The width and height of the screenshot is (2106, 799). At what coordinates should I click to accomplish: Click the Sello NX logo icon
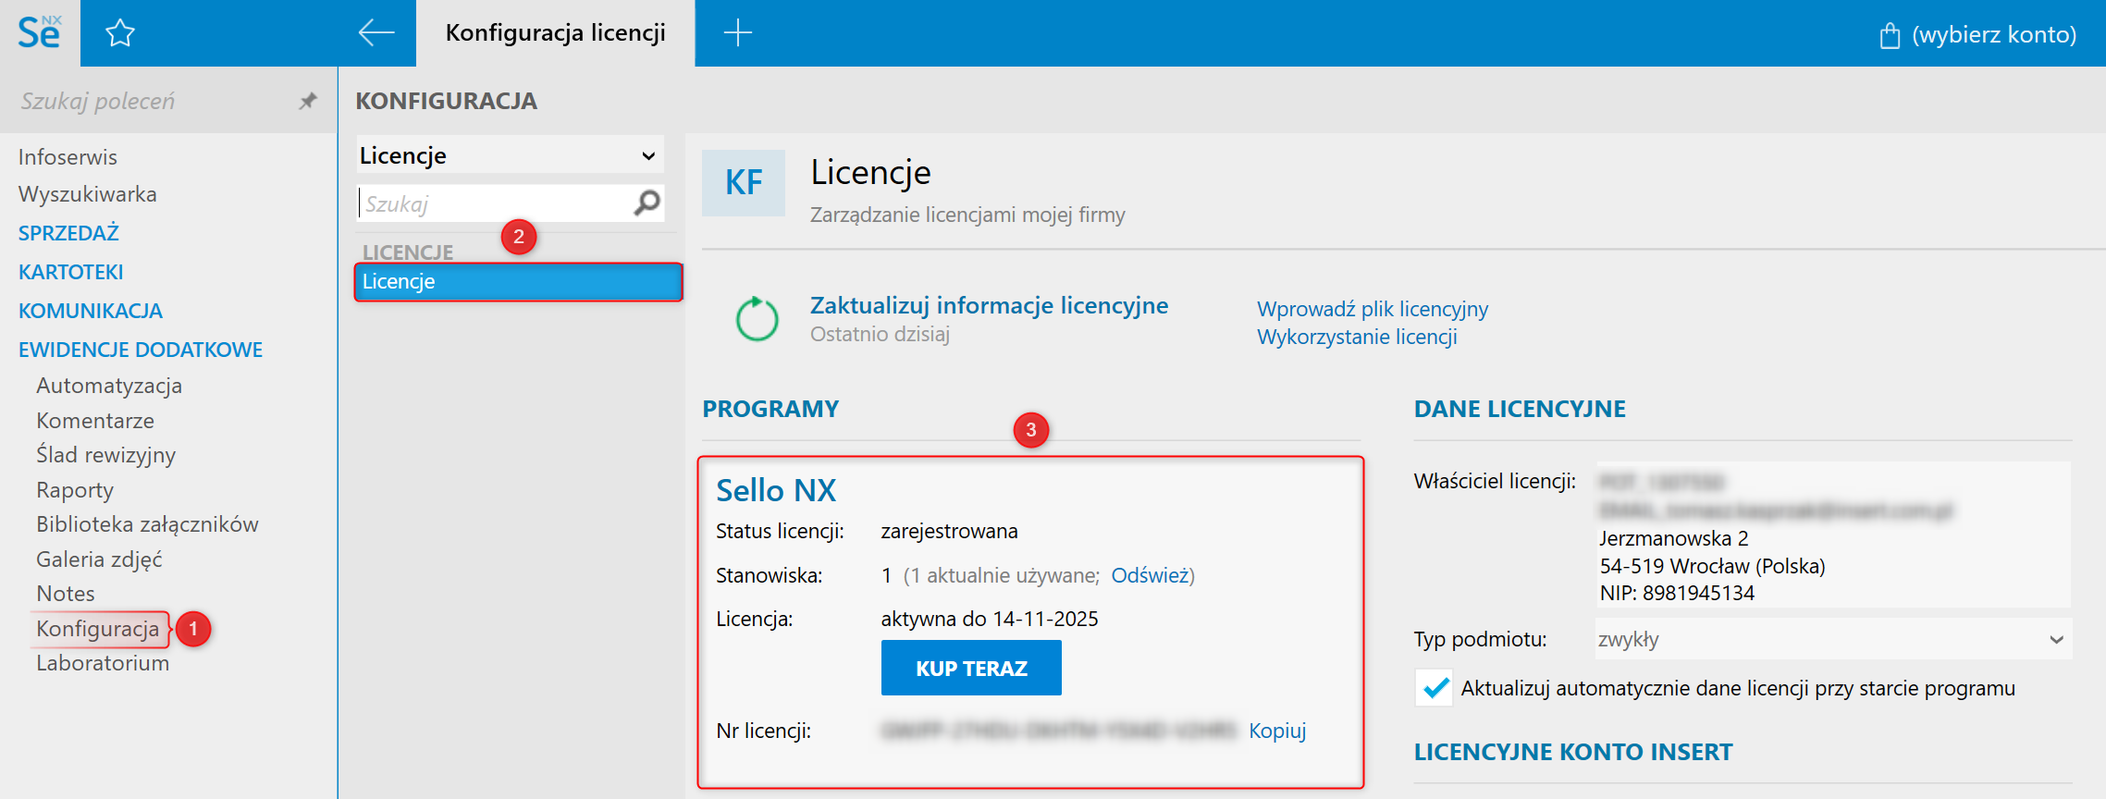[x=40, y=33]
